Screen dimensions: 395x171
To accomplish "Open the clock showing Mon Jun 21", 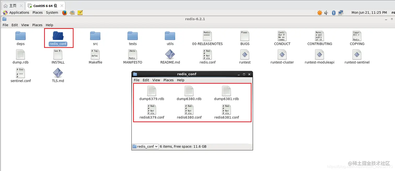I will 369,13.
